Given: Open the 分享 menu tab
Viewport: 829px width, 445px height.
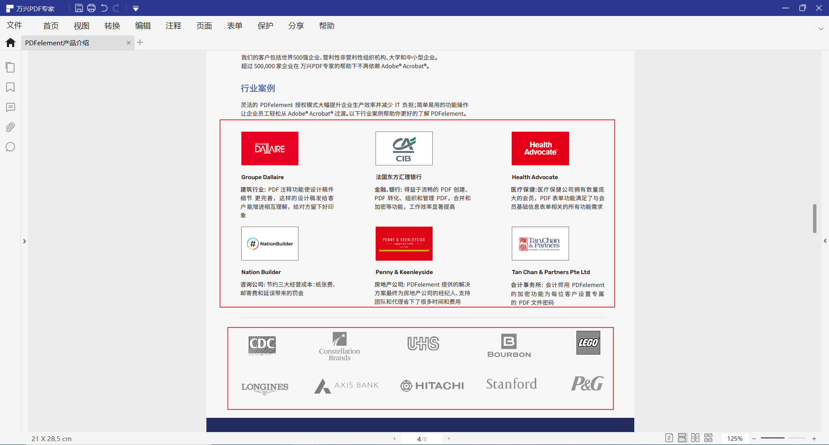Looking at the screenshot, I should [x=296, y=26].
